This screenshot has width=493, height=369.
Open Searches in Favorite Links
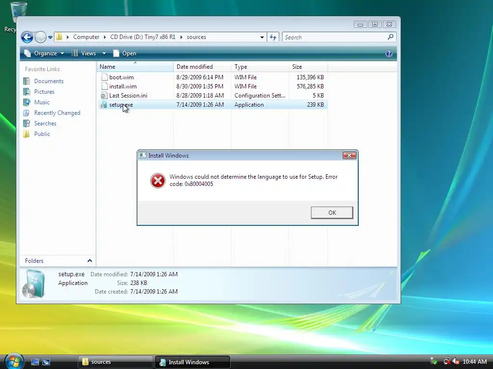(x=45, y=123)
